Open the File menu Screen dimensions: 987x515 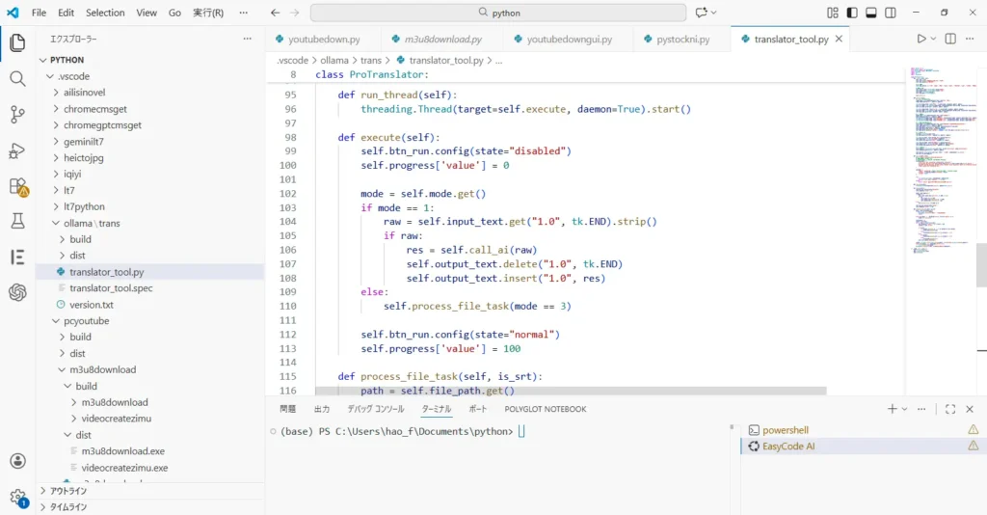(39, 13)
